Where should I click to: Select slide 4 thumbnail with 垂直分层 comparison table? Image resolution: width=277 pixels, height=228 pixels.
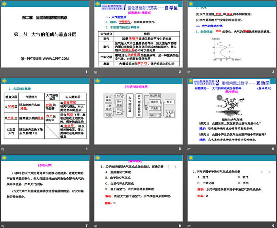click(45, 111)
